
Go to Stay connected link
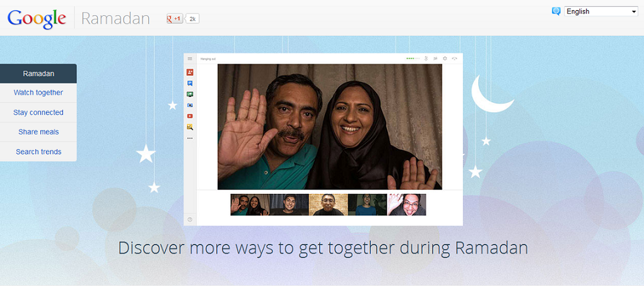[x=38, y=112]
